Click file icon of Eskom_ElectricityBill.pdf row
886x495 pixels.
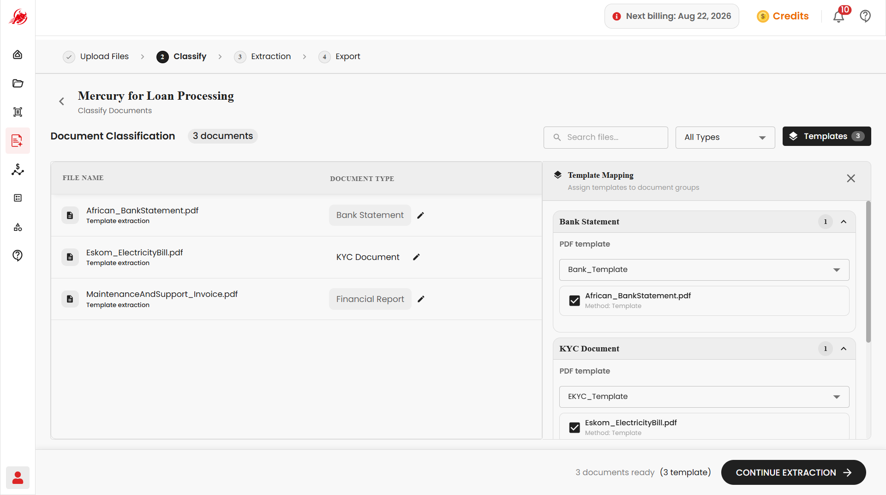70,257
